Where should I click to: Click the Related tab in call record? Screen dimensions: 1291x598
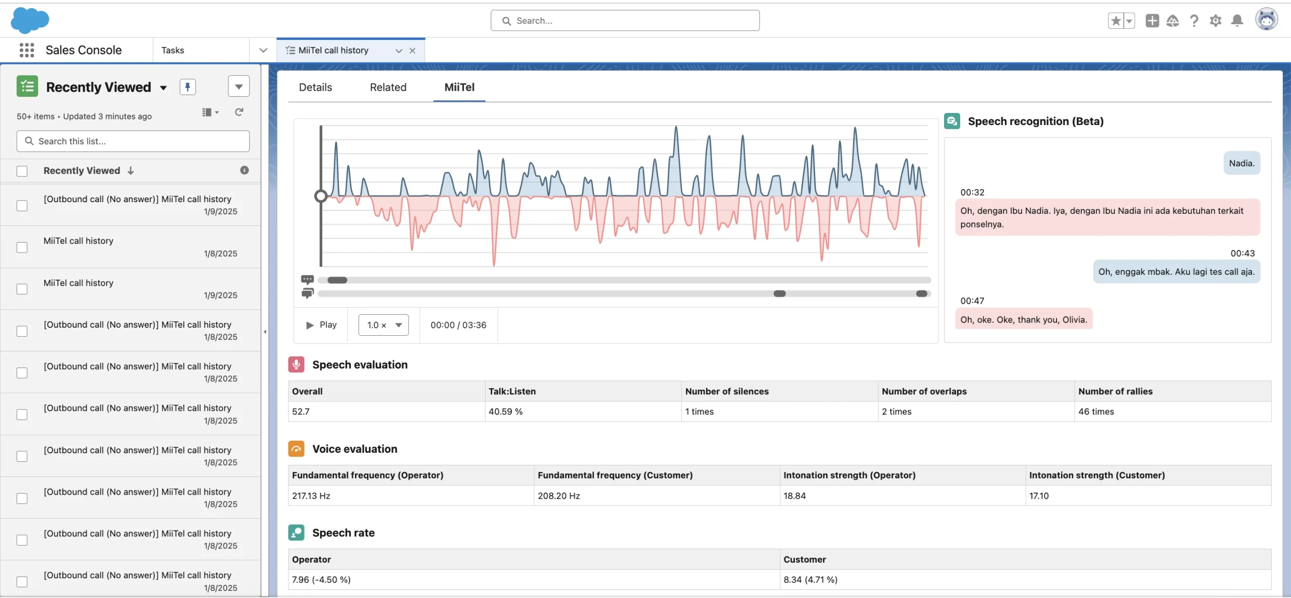click(388, 87)
